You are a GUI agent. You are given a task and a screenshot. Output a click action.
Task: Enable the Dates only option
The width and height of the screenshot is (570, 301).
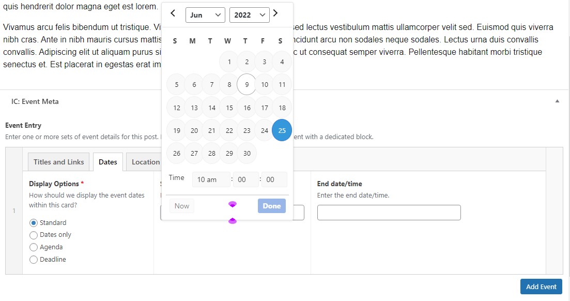34,235
